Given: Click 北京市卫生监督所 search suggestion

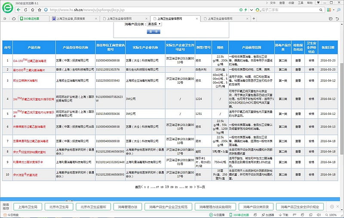Looking at the screenshot, I should coord(93,207).
